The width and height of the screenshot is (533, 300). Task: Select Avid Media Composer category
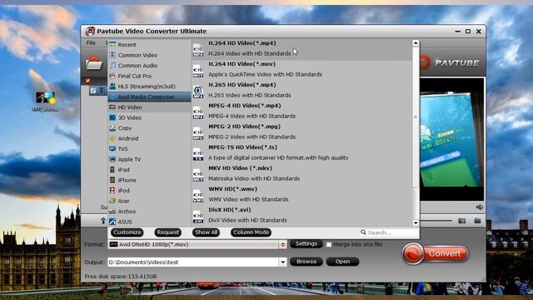coord(149,97)
